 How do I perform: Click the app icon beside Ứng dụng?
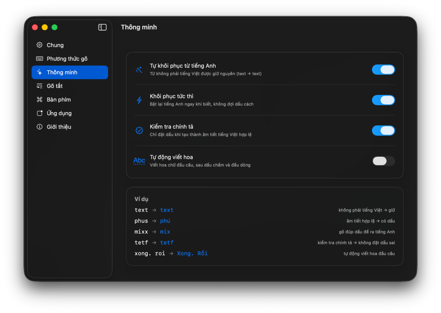(x=39, y=113)
